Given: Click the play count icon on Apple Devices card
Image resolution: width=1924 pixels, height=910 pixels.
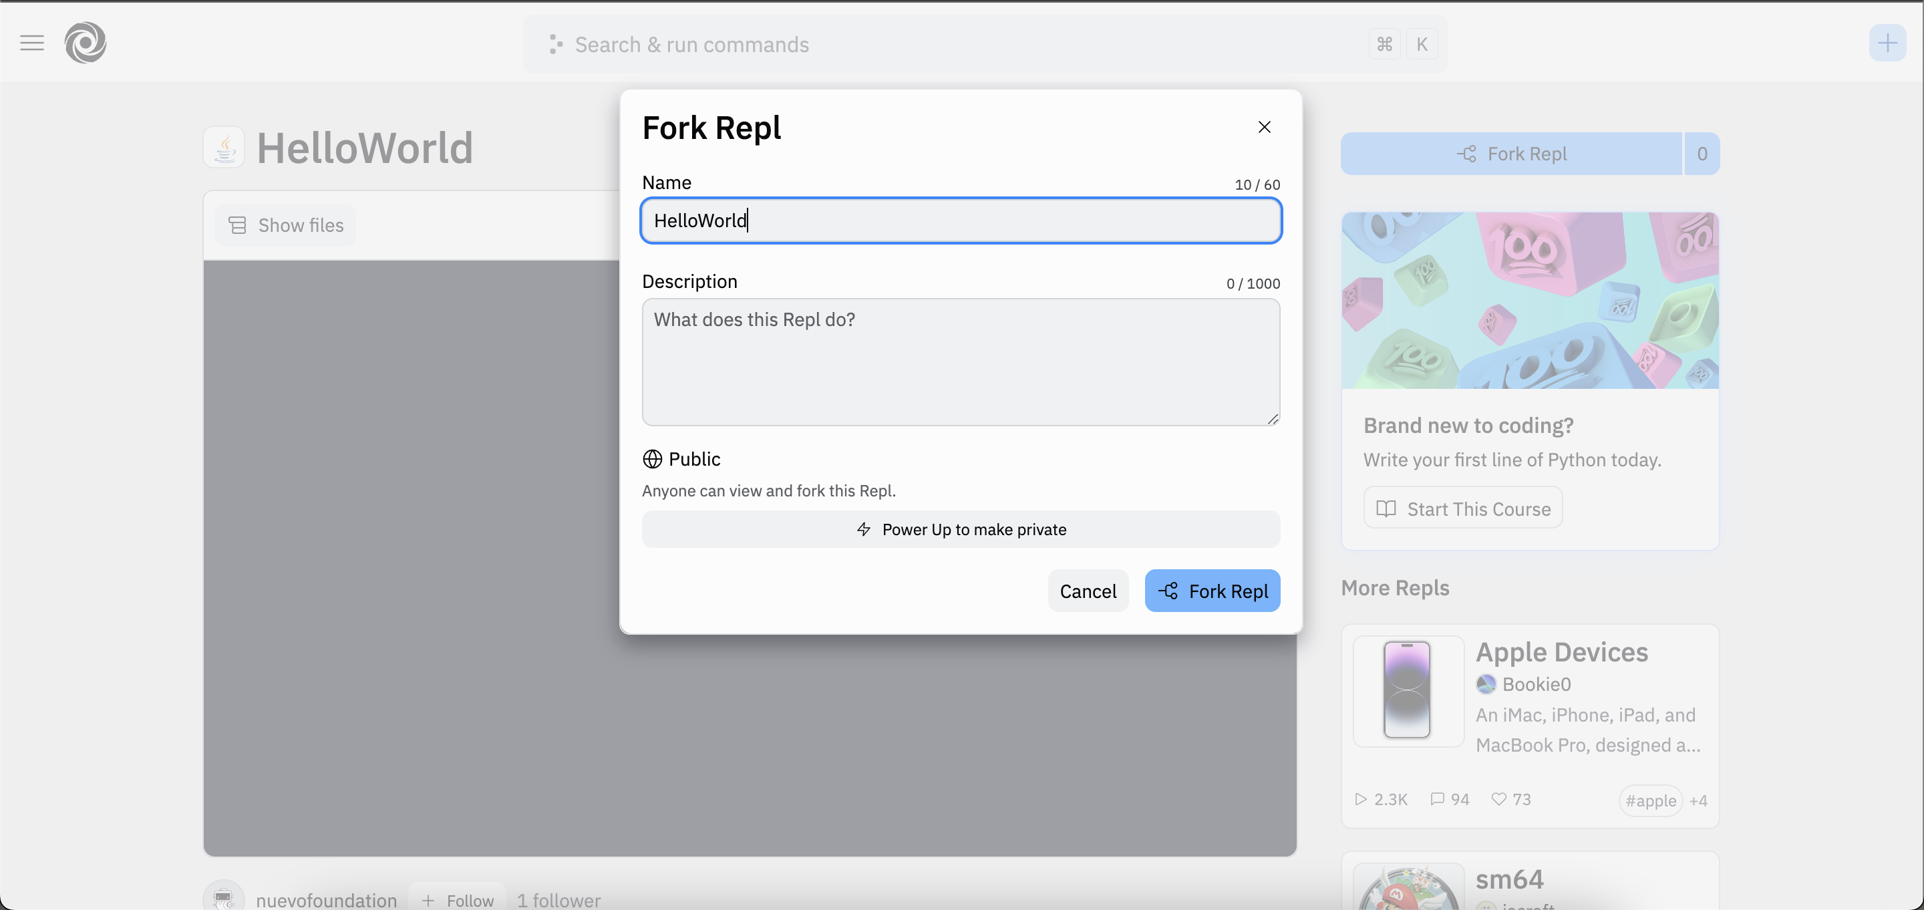Looking at the screenshot, I should click(x=1360, y=798).
